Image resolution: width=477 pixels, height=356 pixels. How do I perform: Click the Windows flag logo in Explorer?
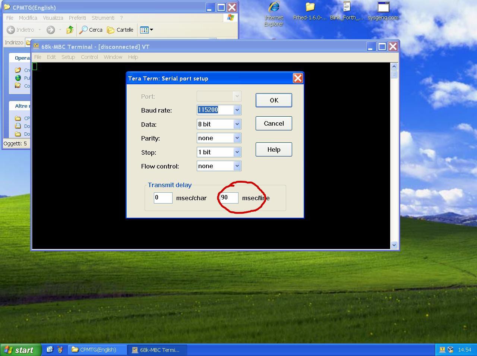coord(230,18)
